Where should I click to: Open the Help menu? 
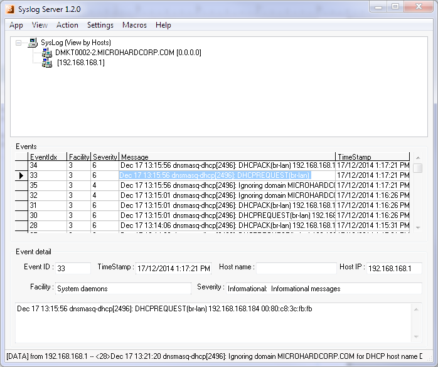(x=163, y=25)
